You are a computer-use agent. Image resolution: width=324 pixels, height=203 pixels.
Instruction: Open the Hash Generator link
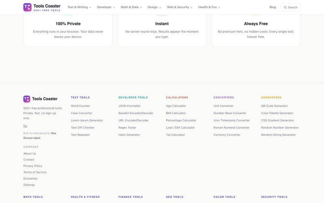pos(129,135)
